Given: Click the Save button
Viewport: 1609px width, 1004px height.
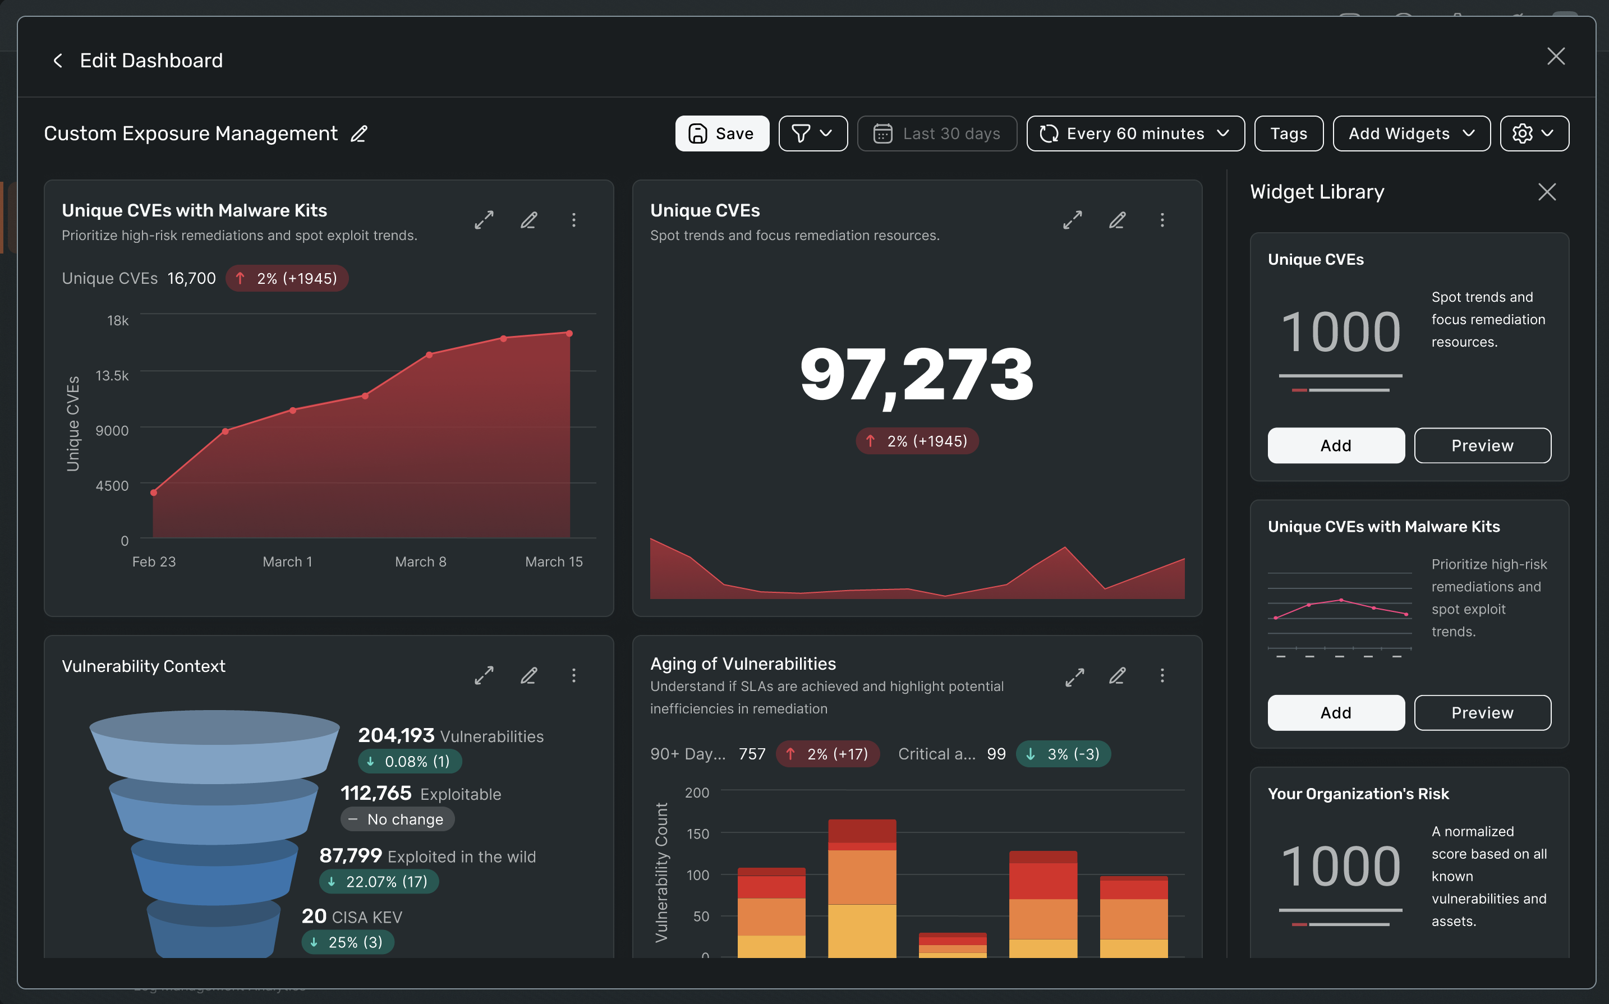Looking at the screenshot, I should (722, 133).
